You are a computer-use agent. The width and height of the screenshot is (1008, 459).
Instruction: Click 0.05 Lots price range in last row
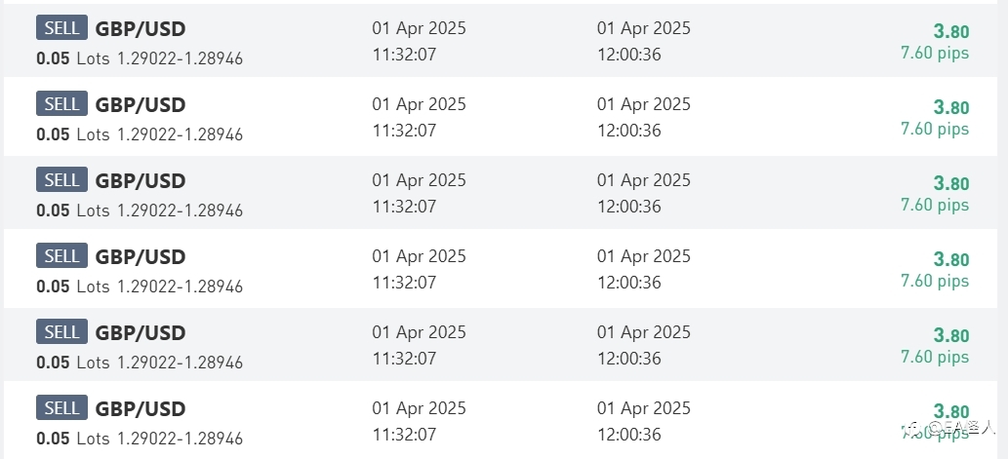point(140,439)
